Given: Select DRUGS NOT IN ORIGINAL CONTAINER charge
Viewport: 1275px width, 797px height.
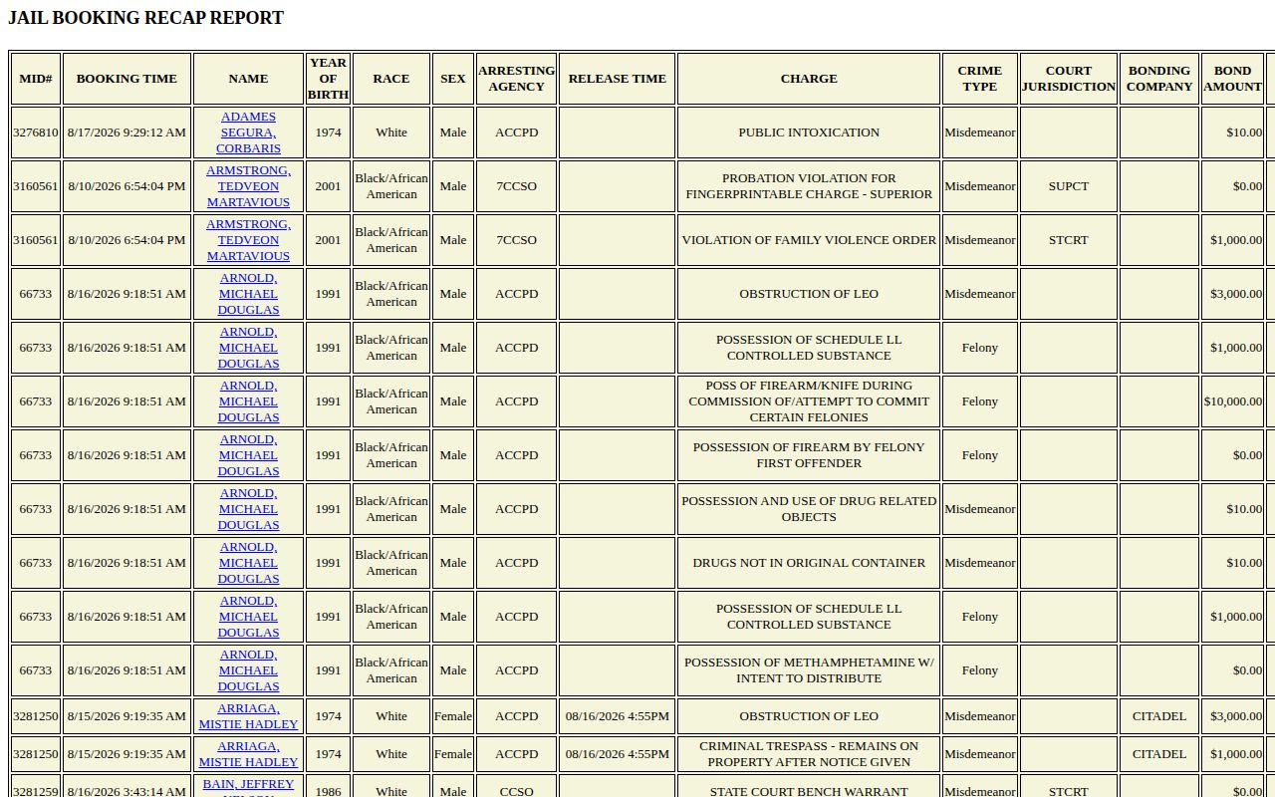Looking at the screenshot, I should (x=809, y=563).
